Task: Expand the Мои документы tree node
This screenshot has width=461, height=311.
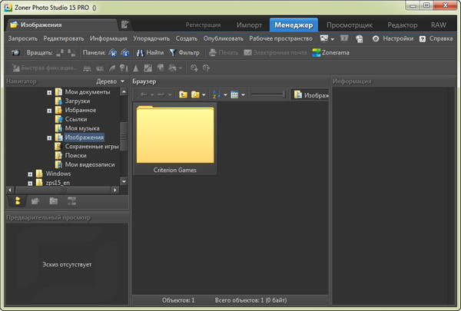Action: click(x=49, y=92)
